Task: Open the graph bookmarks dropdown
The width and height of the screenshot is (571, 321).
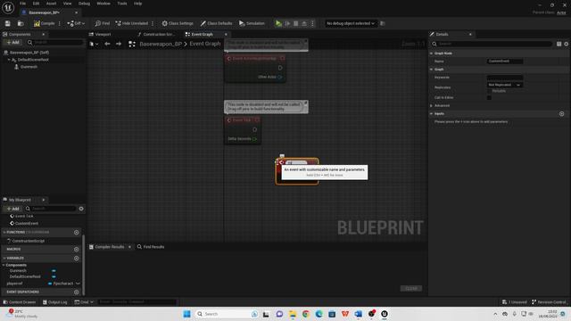Action: point(94,44)
